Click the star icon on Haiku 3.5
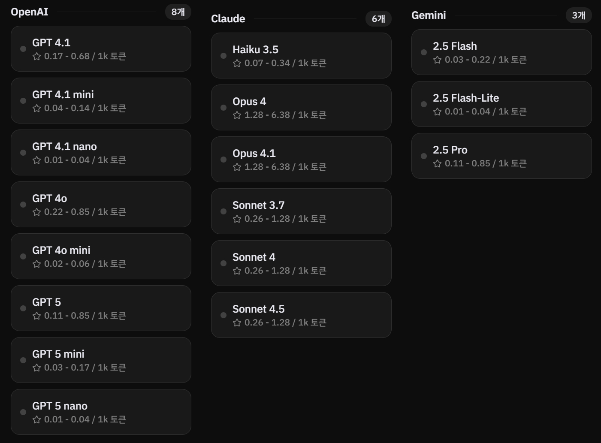The width and height of the screenshot is (601, 443). point(237,63)
